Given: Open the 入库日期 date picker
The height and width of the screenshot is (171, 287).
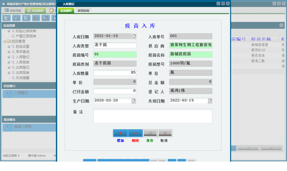Looking at the screenshot, I should [x=134, y=36].
